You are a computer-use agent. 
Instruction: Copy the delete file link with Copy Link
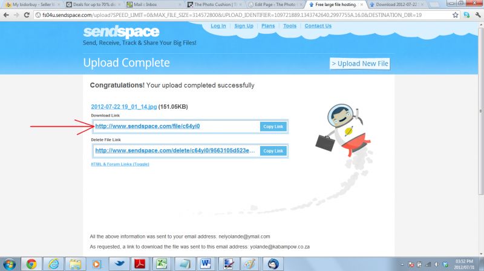click(x=273, y=151)
